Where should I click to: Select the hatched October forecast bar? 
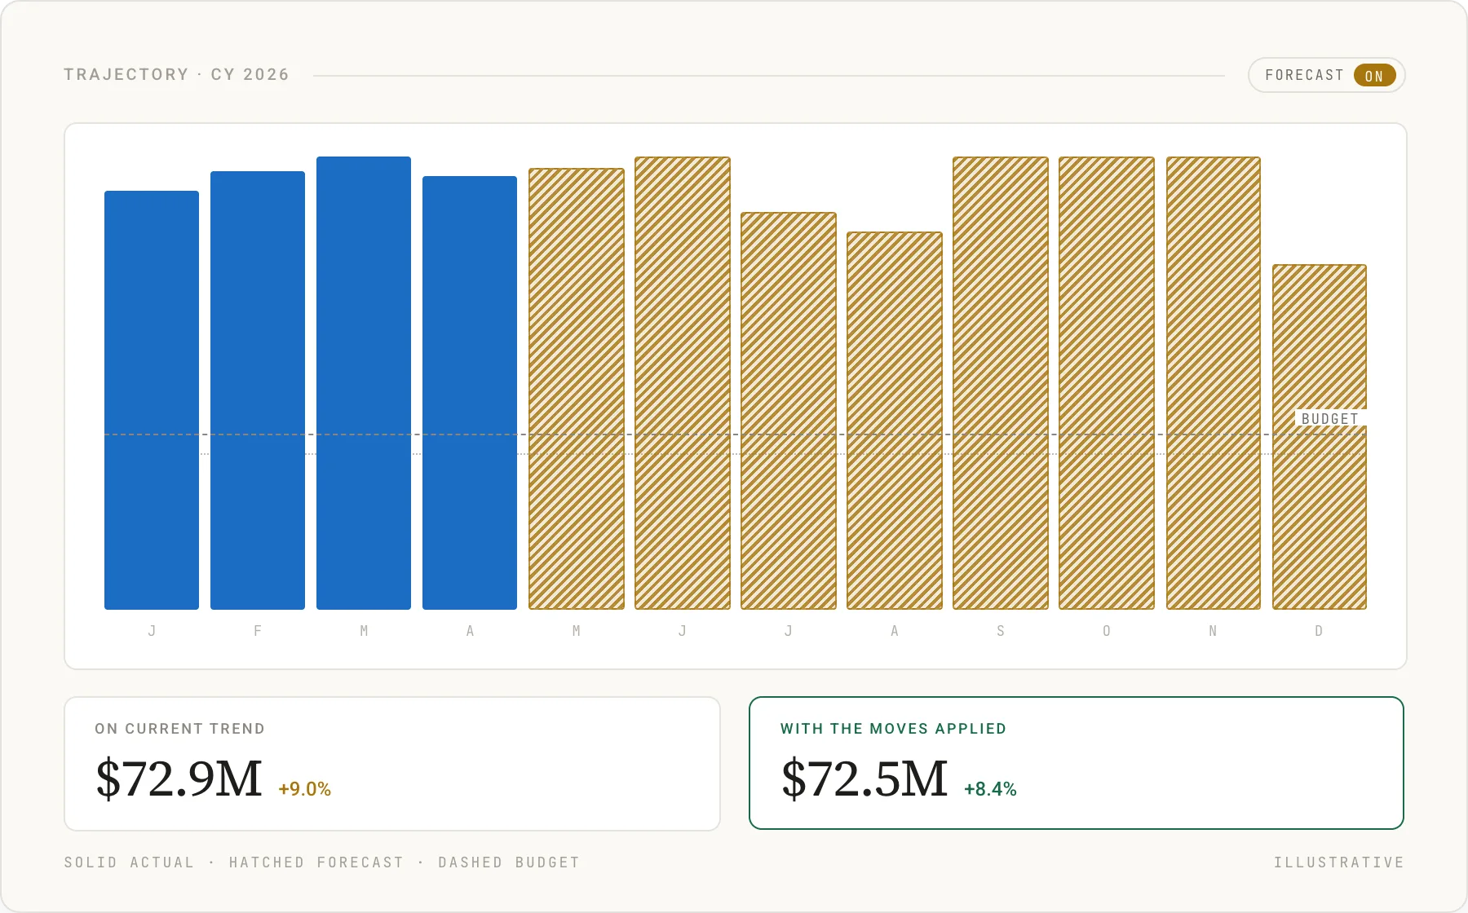coord(1107,383)
